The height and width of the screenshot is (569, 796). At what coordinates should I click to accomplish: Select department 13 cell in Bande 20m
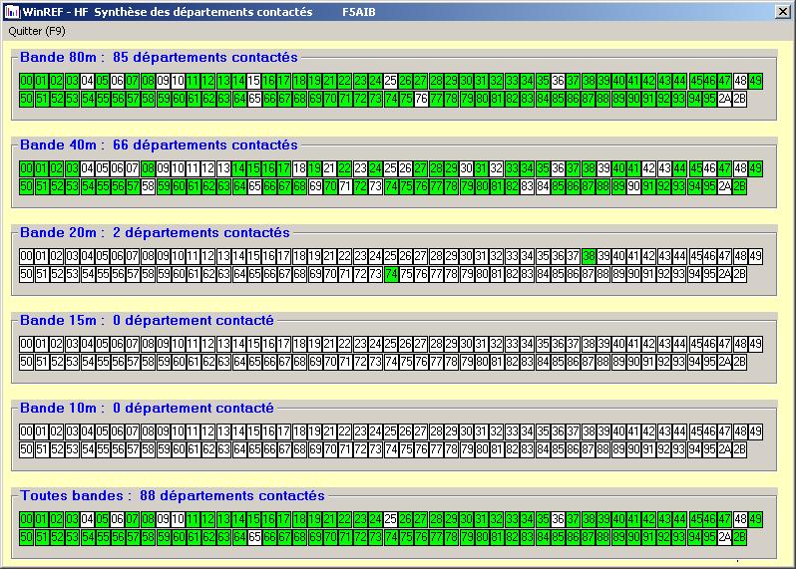223,256
